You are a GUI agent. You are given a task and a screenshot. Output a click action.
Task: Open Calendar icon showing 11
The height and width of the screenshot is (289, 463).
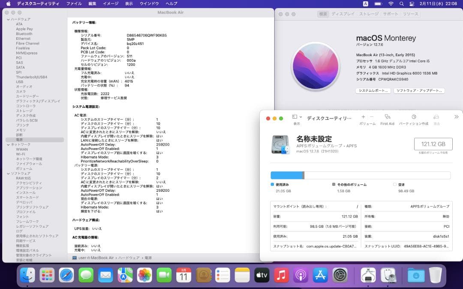(x=183, y=275)
